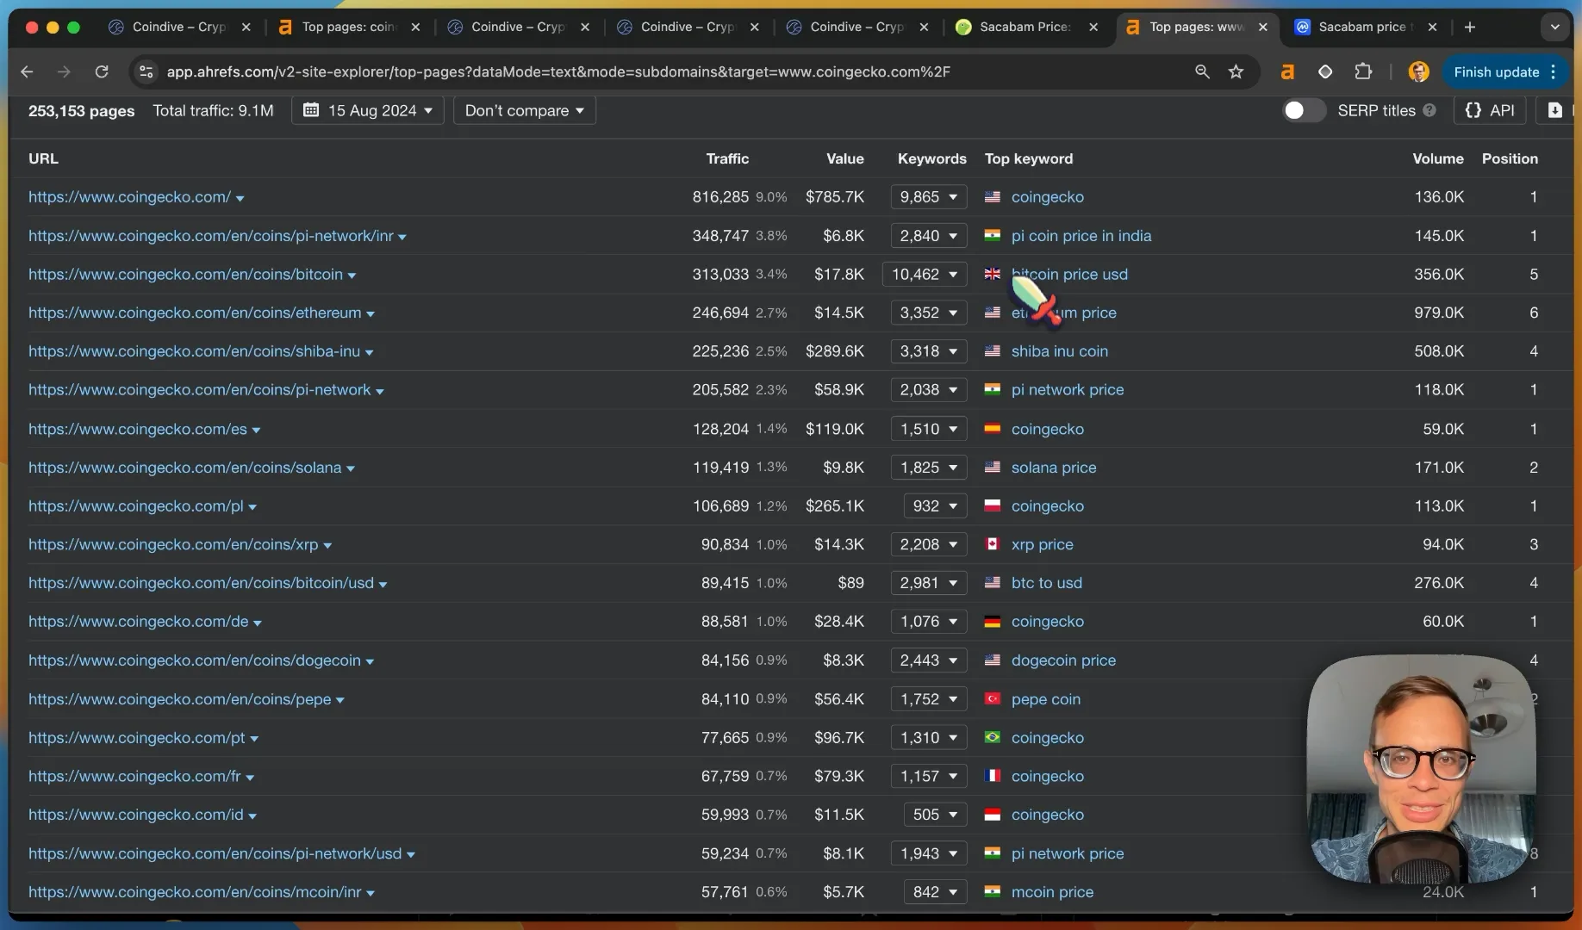Viewport: 1582px width, 930px height.
Task: Open the browser extensions puzzle icon
Action: point(1363,72)
